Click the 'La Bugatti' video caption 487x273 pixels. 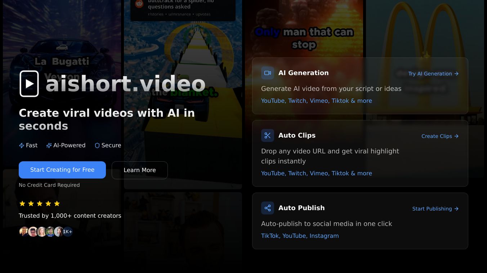click(62, 62)
